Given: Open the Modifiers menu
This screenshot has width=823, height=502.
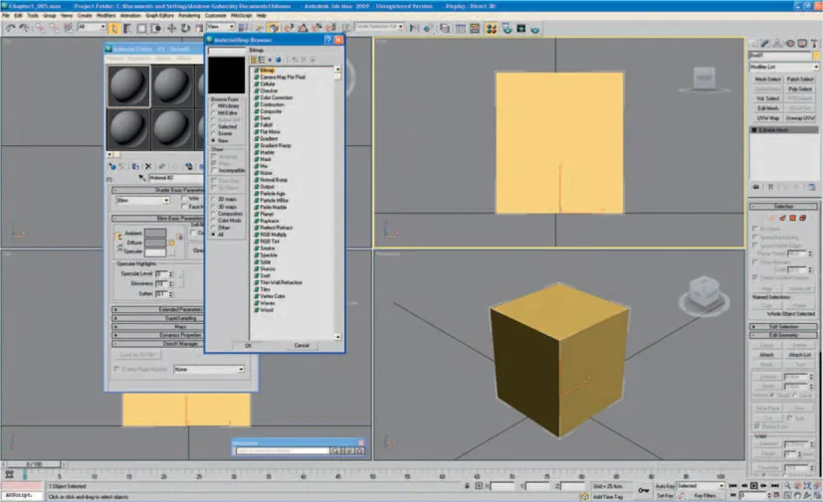Looking at the screenshot, I should [106, 16].
